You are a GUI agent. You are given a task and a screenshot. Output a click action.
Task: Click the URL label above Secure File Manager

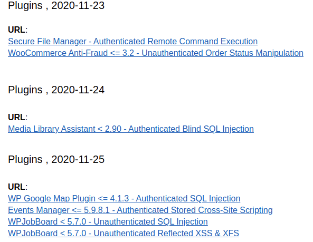pyautogui.click(x=16, y=30)
